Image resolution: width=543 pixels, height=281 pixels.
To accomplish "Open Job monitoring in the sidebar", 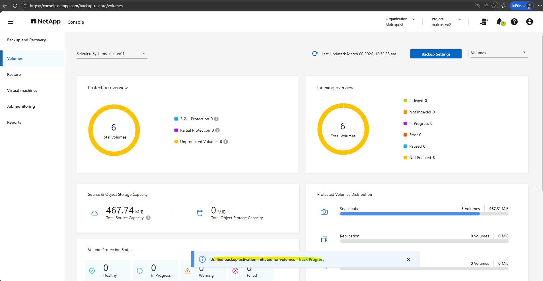I will coord(21,106).
